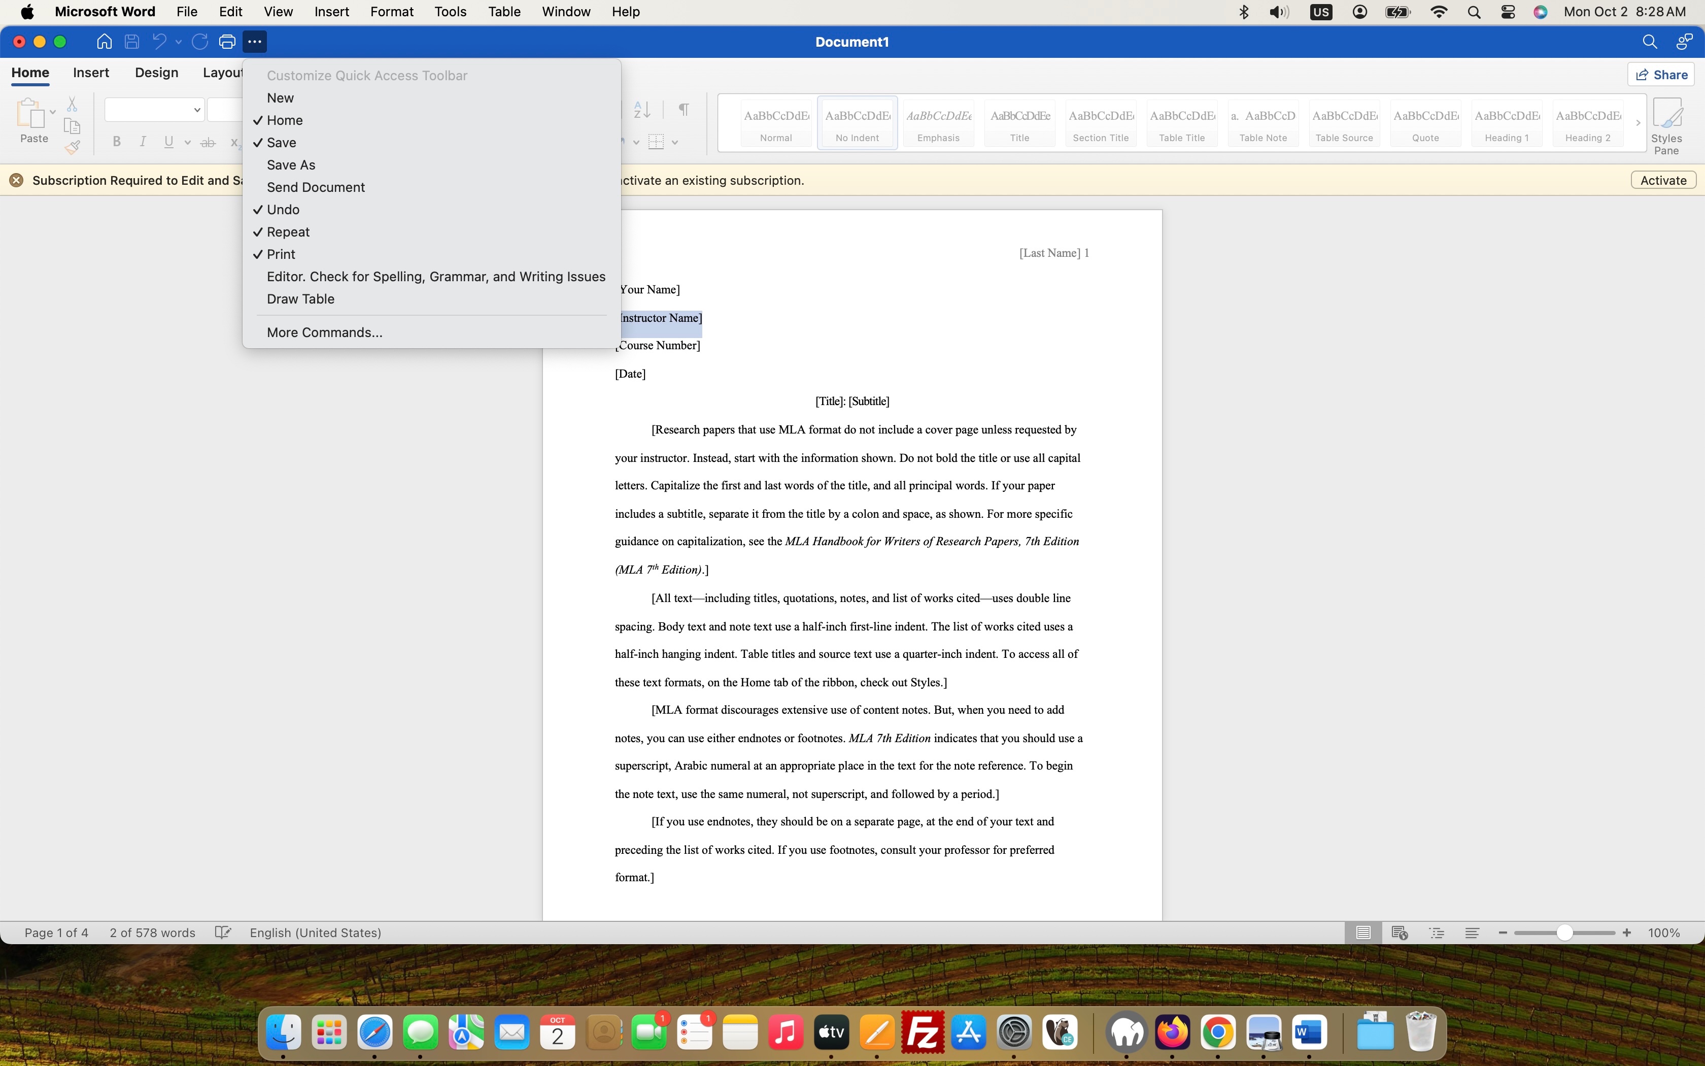Click the Format Painter brush icon
Viewport: 1705px width, 1066px height.
[x=72, y=147]
